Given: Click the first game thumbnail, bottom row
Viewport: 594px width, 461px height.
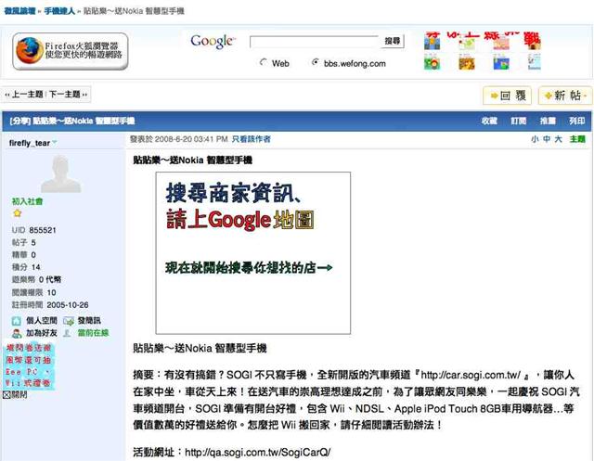Looking at the screenshot, I should click(432, 62).
